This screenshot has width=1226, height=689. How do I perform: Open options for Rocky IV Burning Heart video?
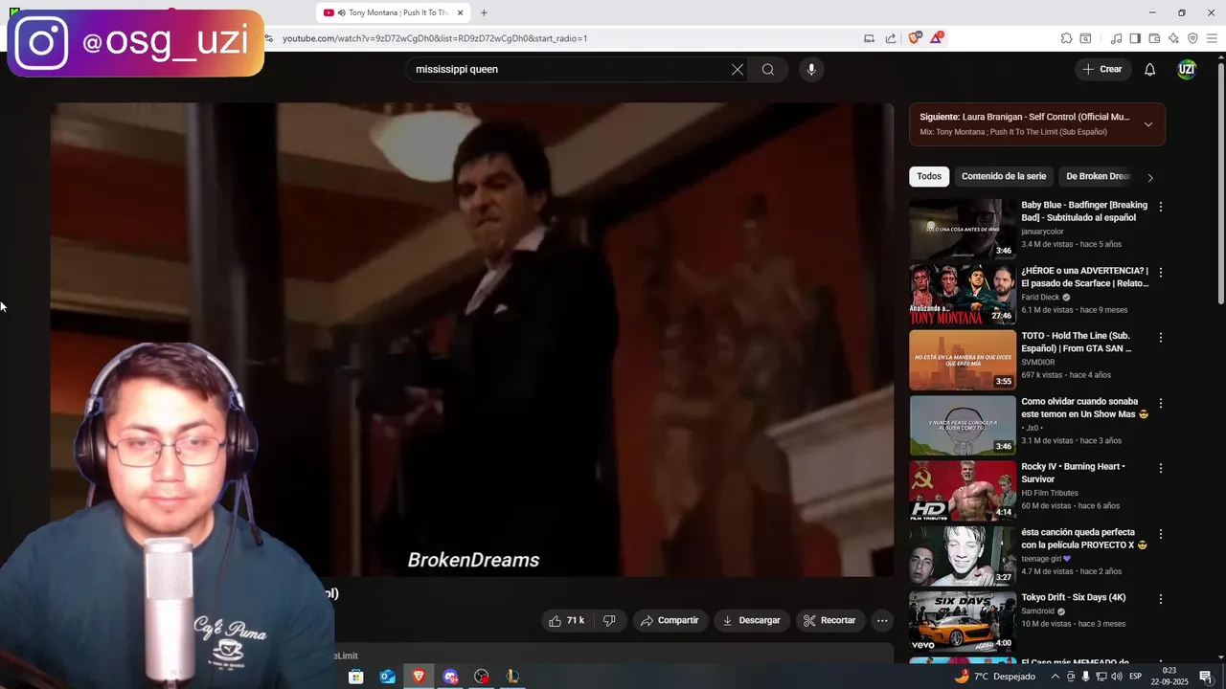1161,469
